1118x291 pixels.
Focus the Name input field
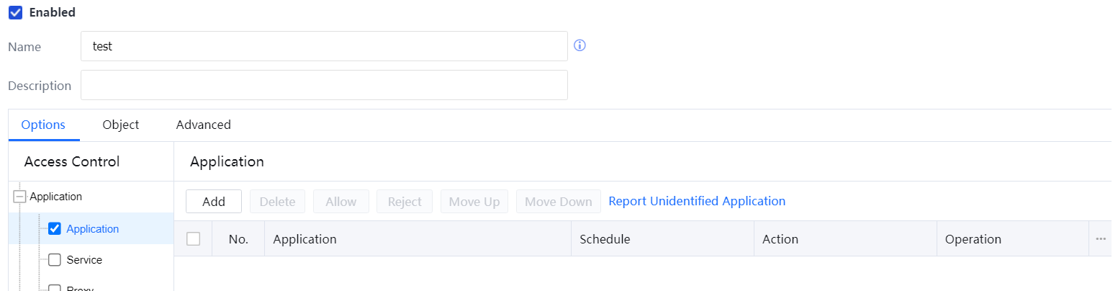pyautogui.click(x=324, y=46)
